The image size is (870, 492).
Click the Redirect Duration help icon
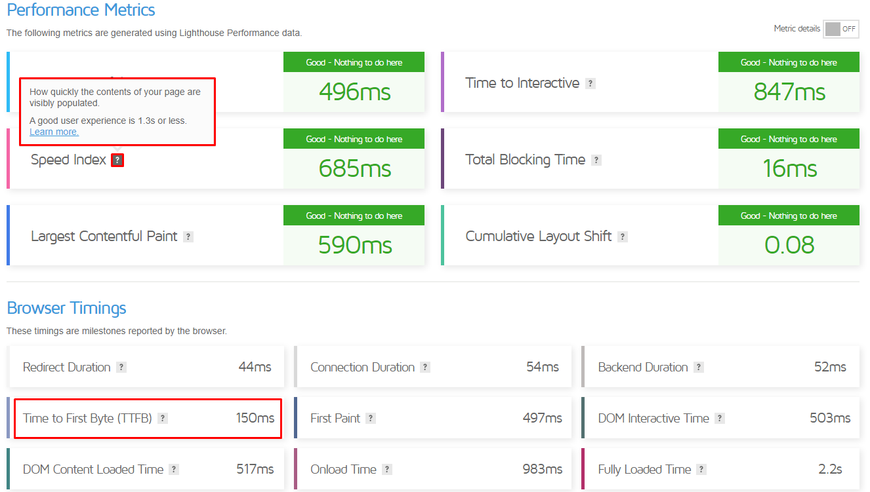[x=121, y=367]
